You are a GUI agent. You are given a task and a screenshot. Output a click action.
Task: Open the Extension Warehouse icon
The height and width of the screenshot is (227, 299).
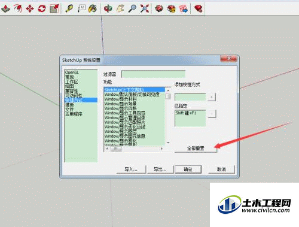point(172,8)
